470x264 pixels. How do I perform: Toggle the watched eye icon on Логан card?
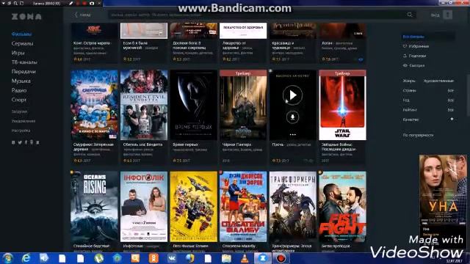[x=361, y=59]
